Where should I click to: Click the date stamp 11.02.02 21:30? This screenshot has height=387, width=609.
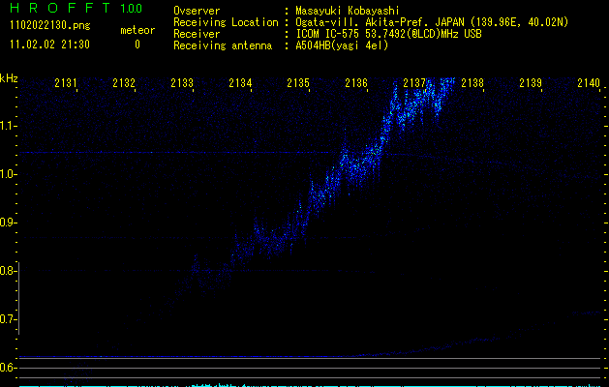point(49,45)
